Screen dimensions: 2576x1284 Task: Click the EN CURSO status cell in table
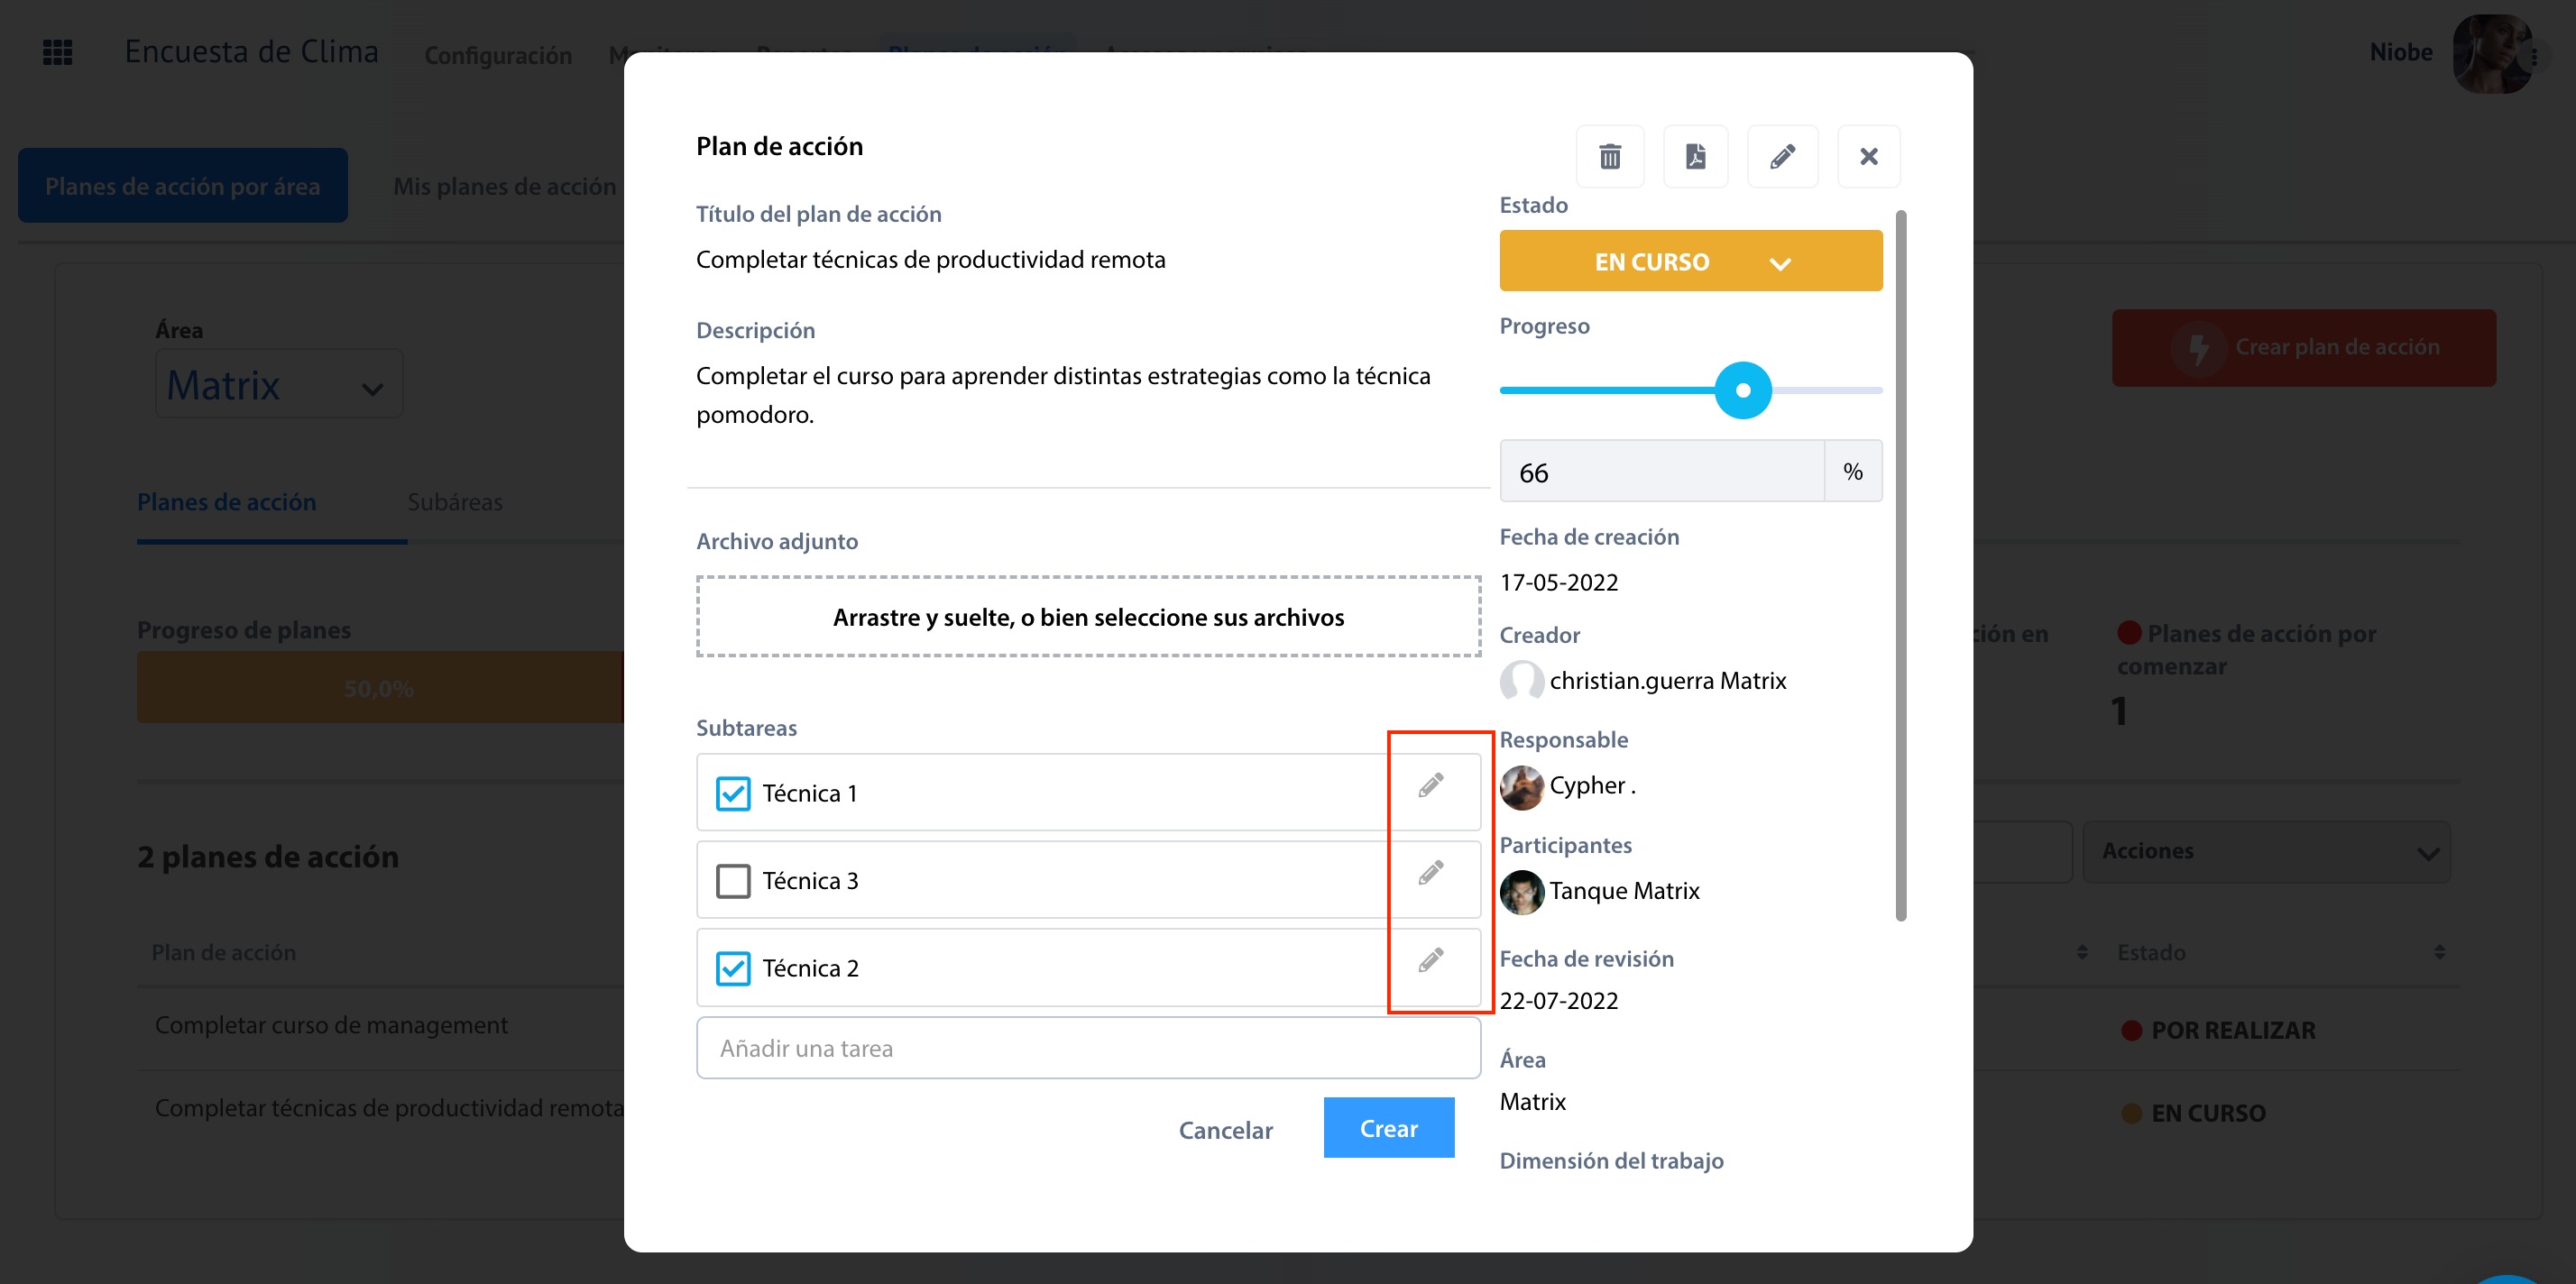point(2194,1113)
